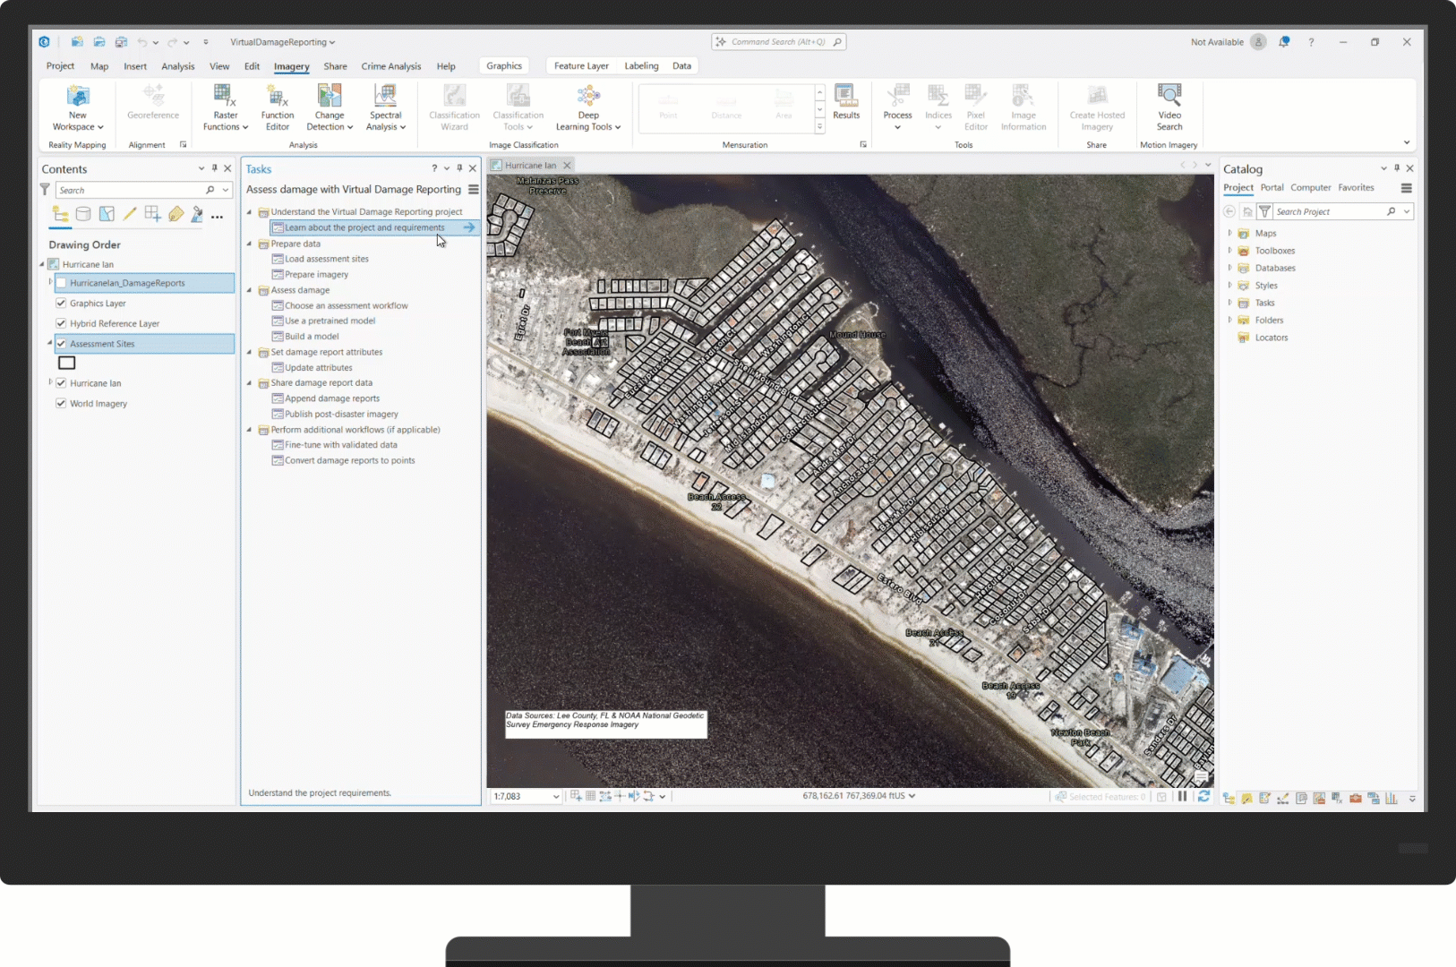The height and width of the screenshot is (967, 1456).
Task: Uncheck the Hybrid Reference Layer
Action: [62, 323]
